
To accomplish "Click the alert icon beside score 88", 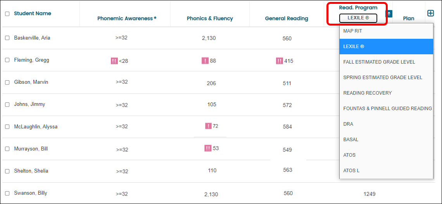I will click(x=205, y=61).
